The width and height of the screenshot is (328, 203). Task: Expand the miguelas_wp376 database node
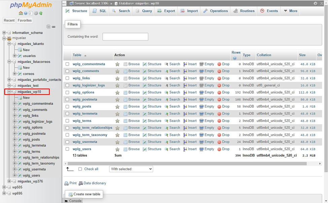(x=9, y=181)
